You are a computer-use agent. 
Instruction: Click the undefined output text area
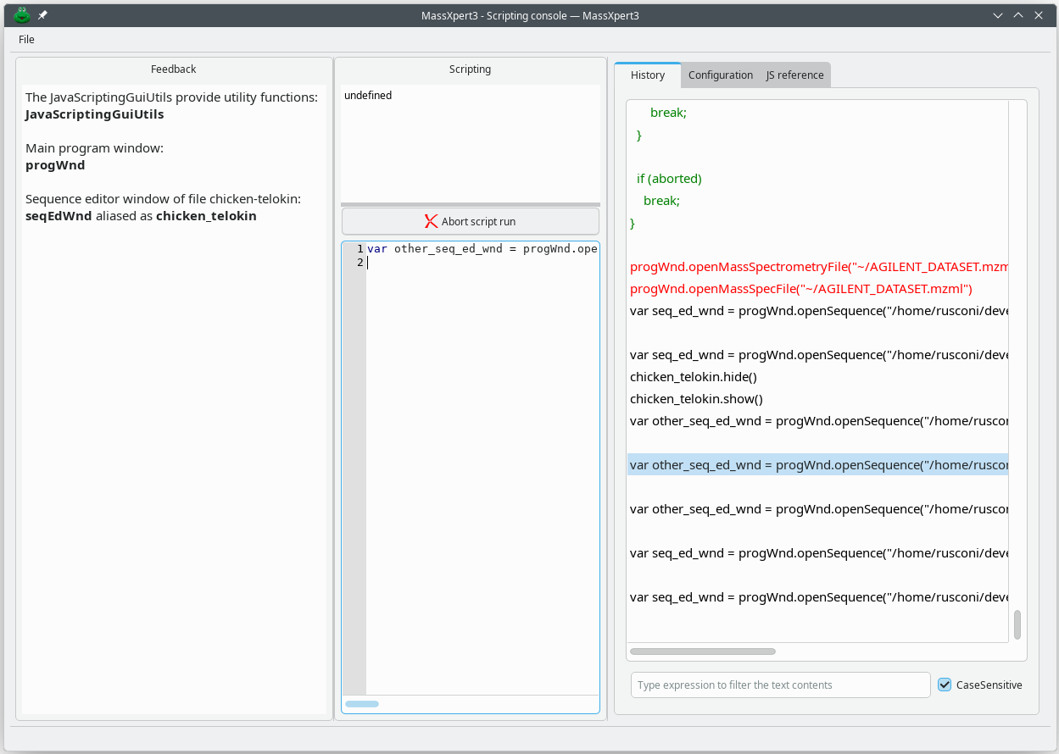click(470, 144)
